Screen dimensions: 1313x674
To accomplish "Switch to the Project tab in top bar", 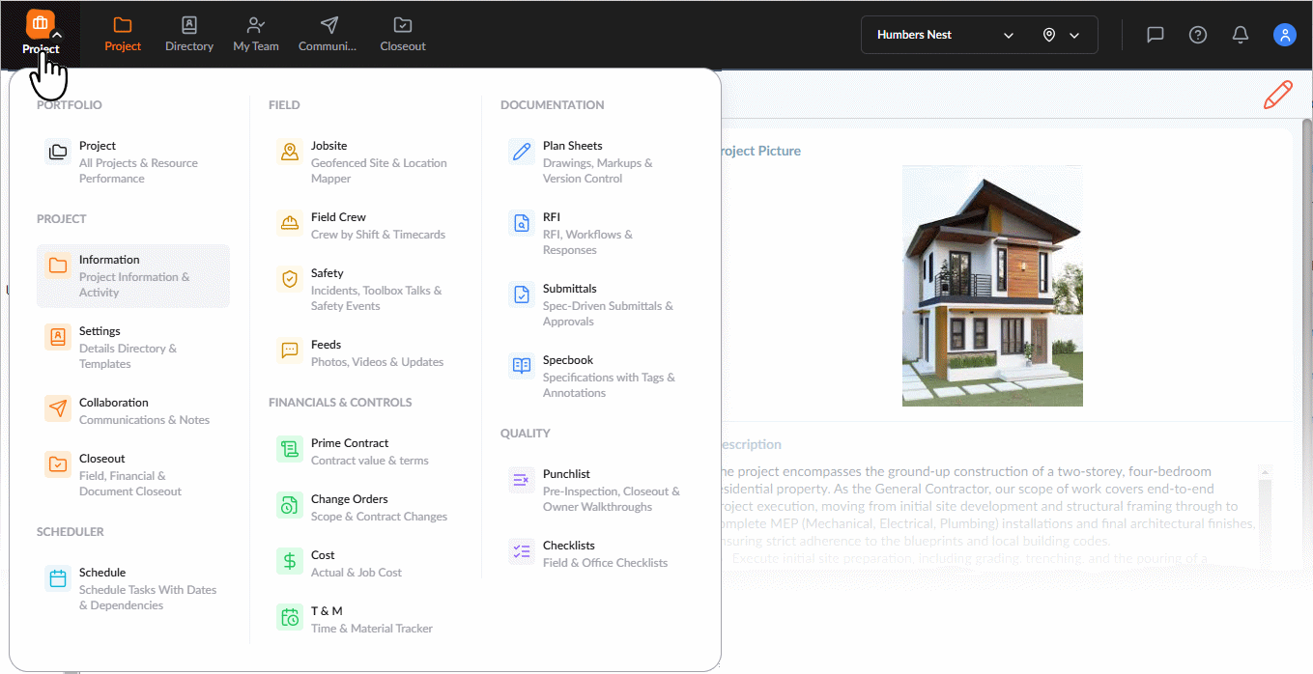I will click(x=123, y=34).
